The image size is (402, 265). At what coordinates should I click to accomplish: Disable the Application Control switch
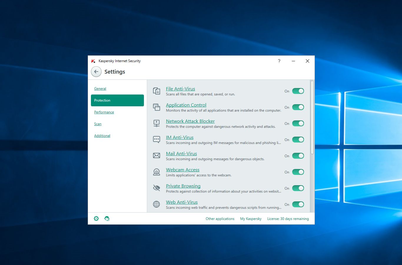tap(298, 107)
